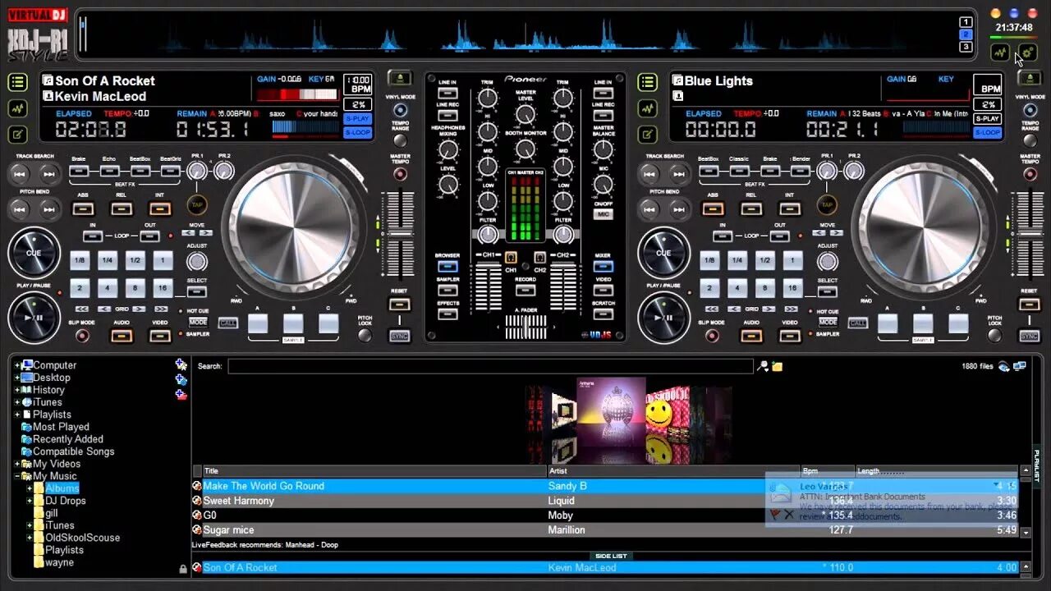Show Browser panel via mixer button
1051x591 pixels.
447,266
